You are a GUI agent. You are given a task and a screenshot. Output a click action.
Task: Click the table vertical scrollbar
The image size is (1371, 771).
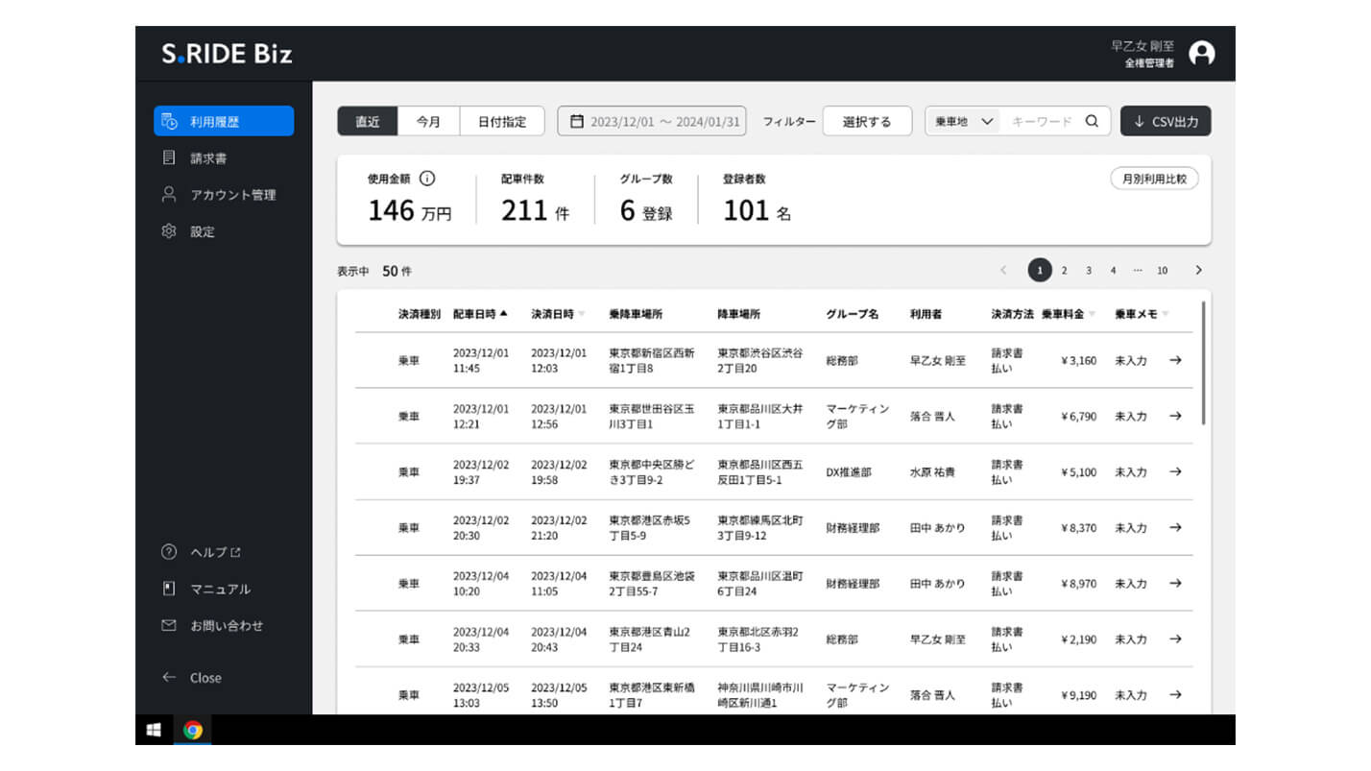pos(1203,363)
